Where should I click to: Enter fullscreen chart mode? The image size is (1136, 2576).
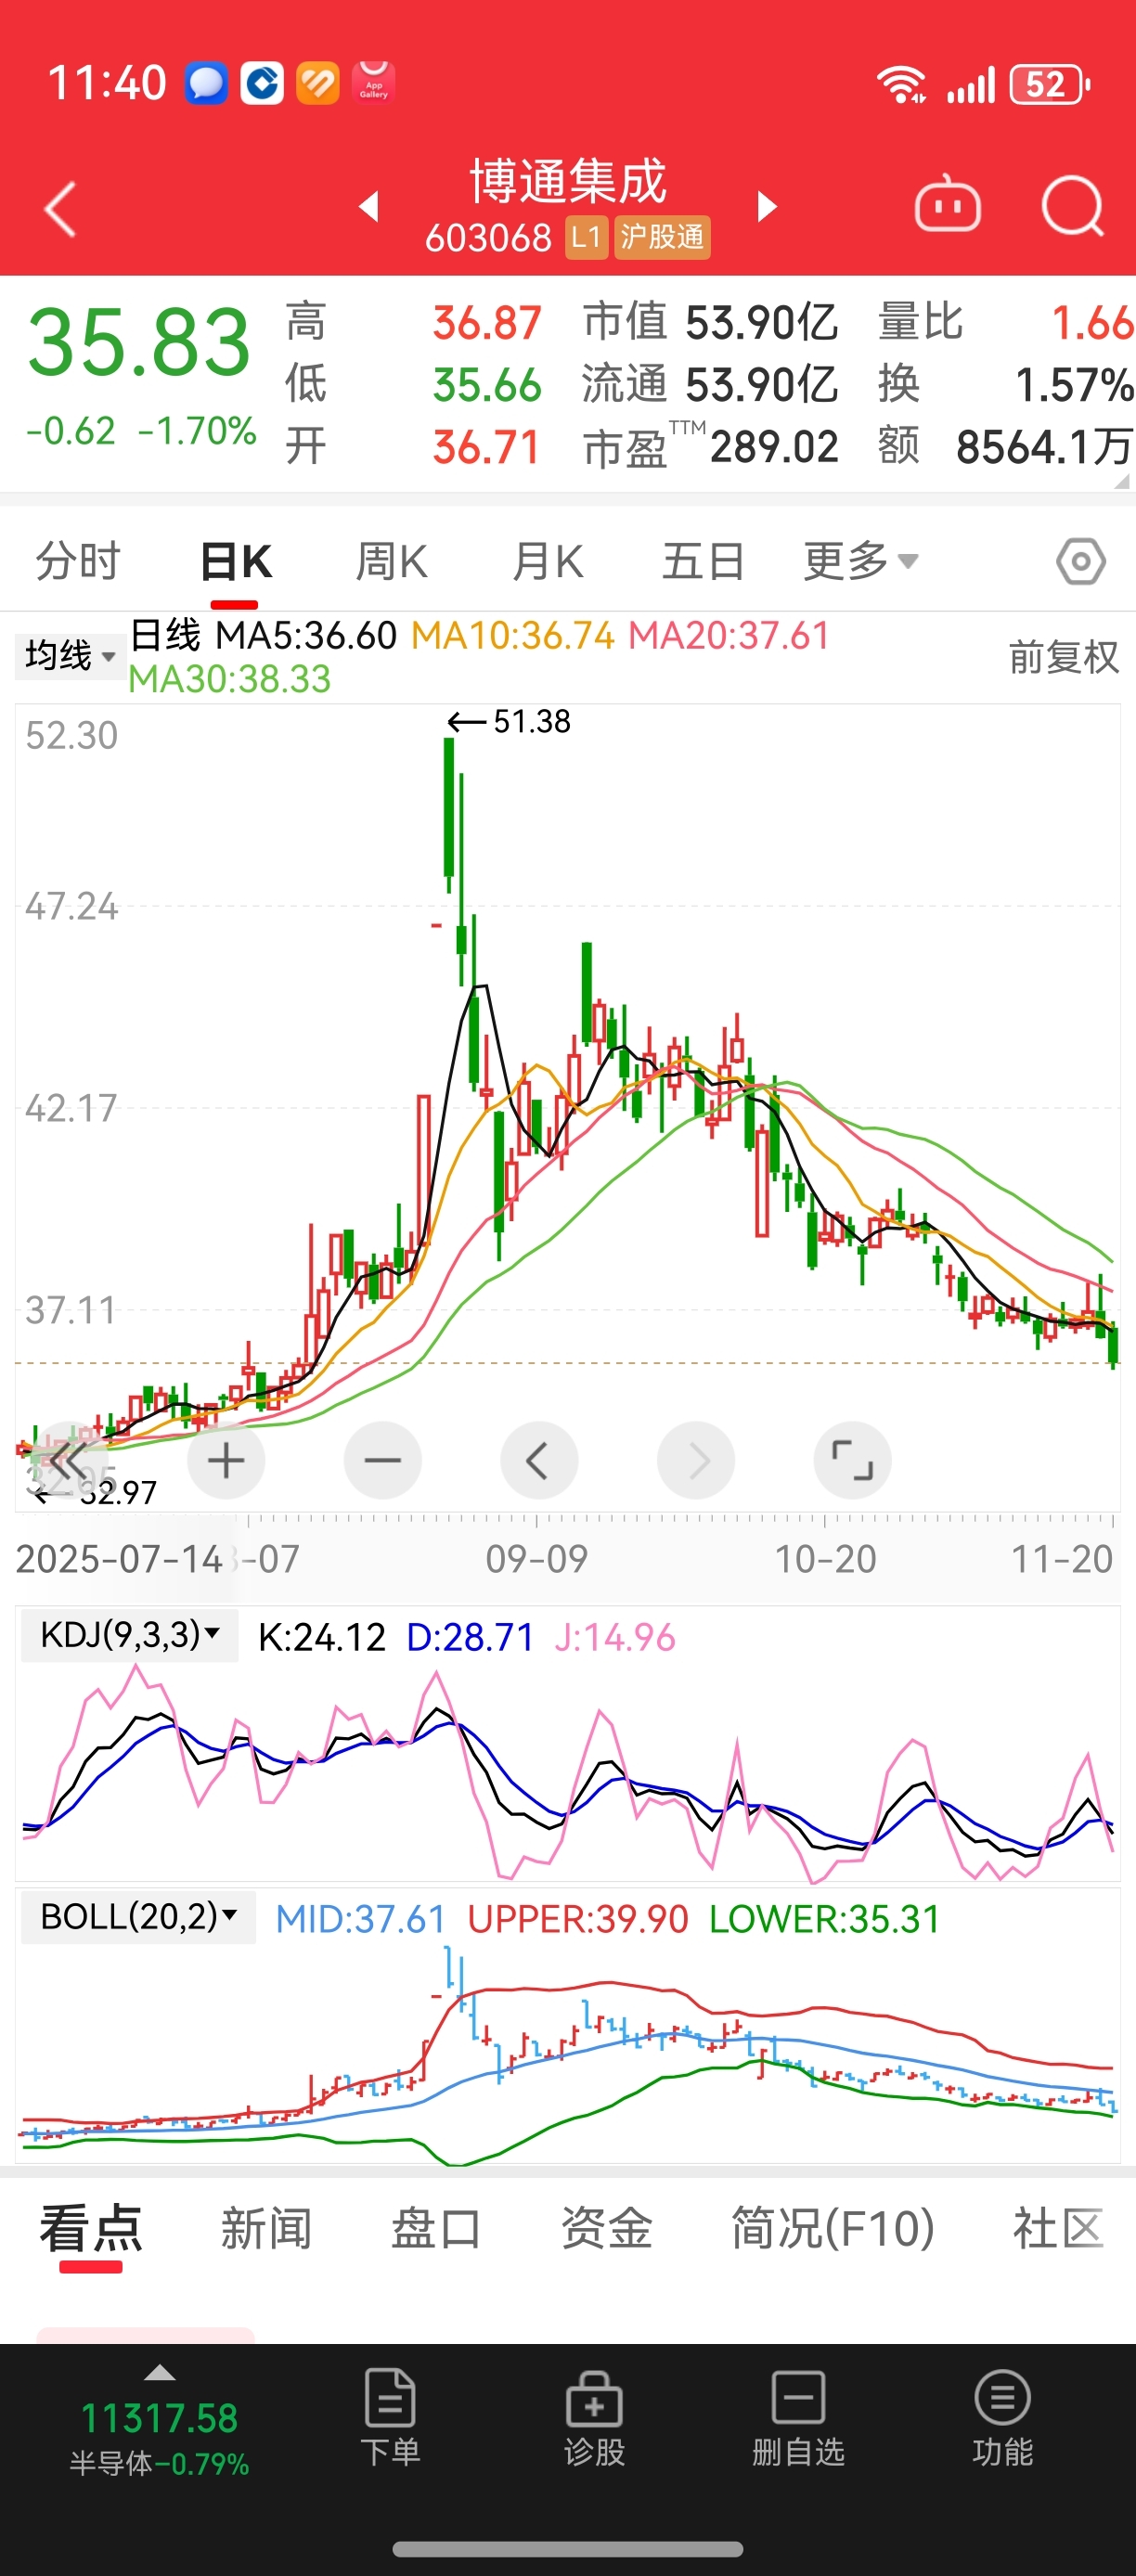click(x=853, y=1460)
